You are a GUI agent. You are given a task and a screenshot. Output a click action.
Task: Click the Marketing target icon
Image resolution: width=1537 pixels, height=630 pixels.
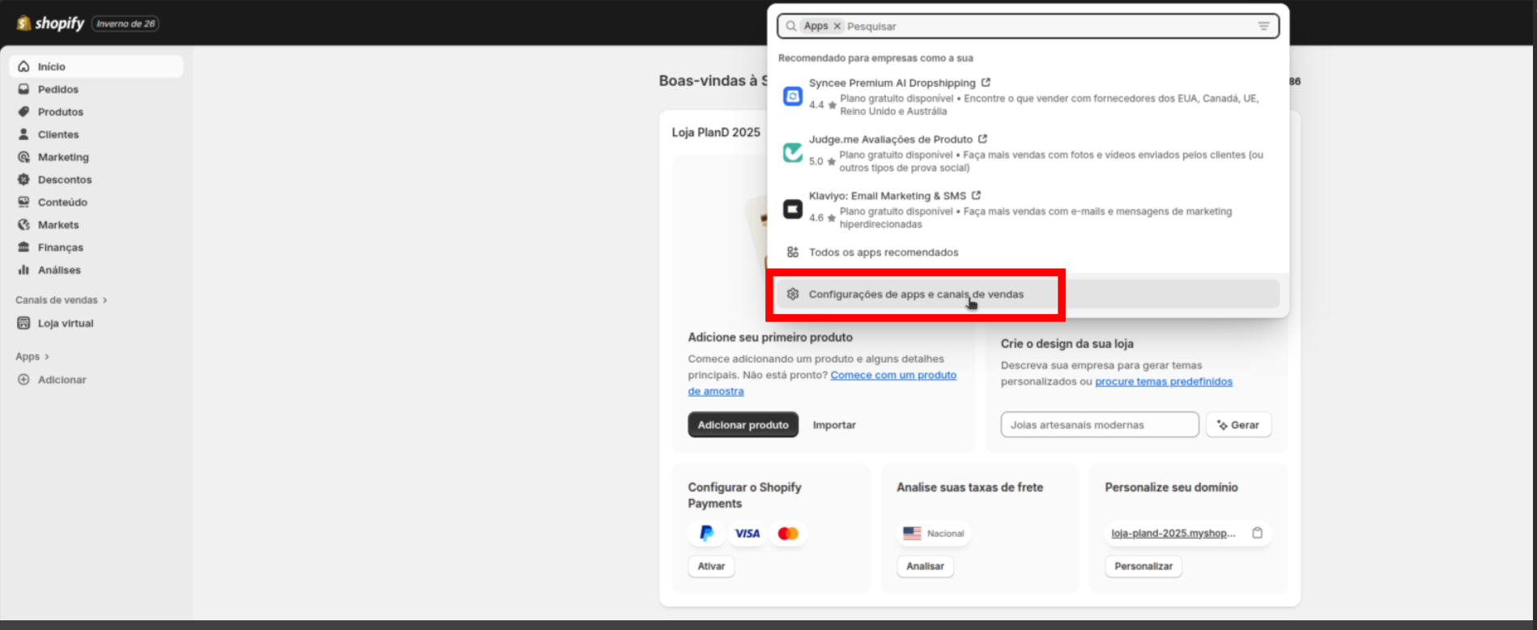point(23,157)
